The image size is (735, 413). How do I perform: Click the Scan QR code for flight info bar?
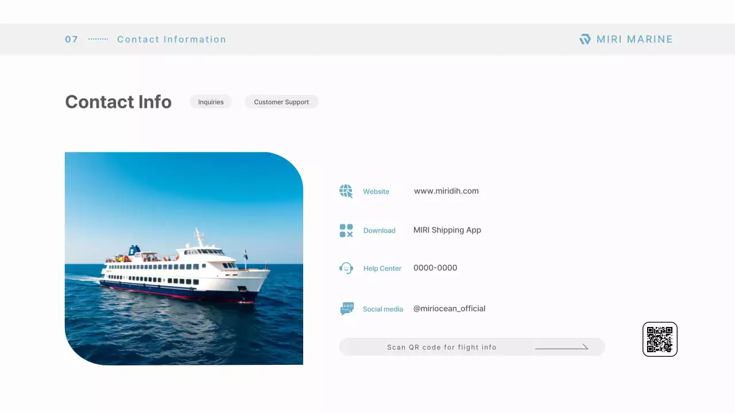(x=442, y=346)
